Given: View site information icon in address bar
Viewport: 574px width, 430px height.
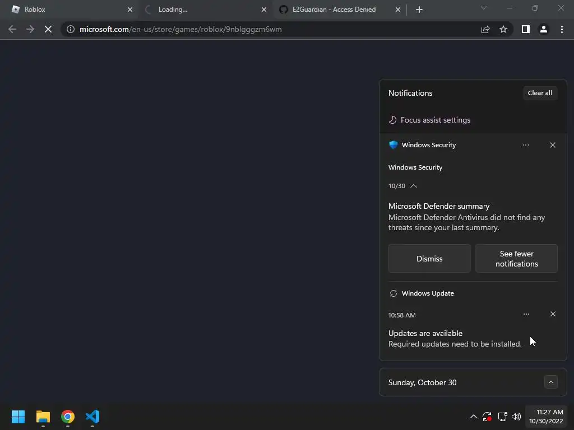Looking at the screenshot, I should pyautogui.click(x=71, y=29).
